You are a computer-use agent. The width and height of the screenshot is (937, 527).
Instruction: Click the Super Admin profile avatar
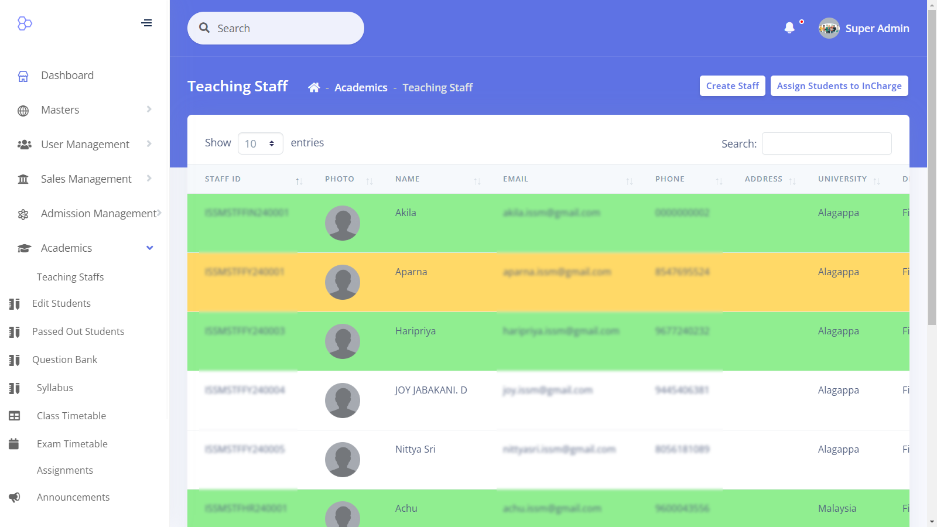pos(829,28)
